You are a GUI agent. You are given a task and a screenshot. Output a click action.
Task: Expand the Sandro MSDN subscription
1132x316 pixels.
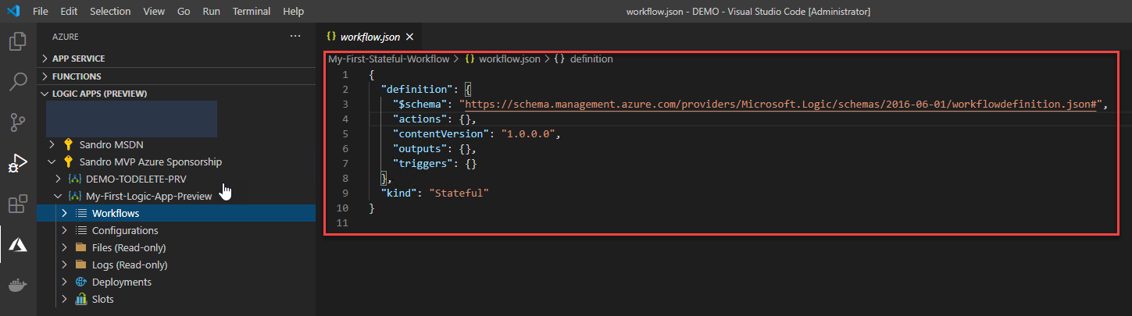point(111,144)
